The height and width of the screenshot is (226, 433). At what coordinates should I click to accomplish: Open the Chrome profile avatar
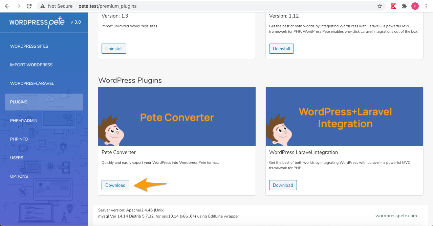[x=415, y=6]
